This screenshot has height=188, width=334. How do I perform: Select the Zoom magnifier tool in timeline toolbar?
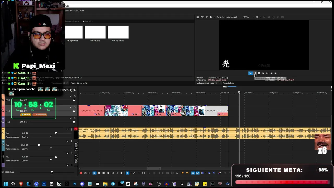click(144, 173)
